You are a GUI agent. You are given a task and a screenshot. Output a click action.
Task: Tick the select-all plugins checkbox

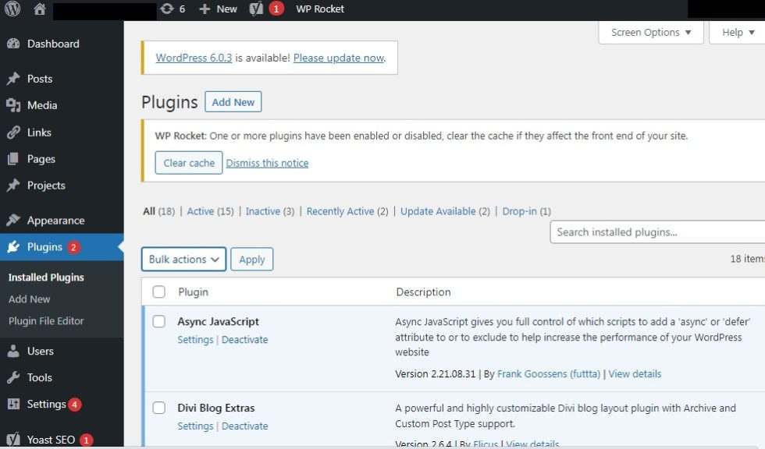click(159, 292)
